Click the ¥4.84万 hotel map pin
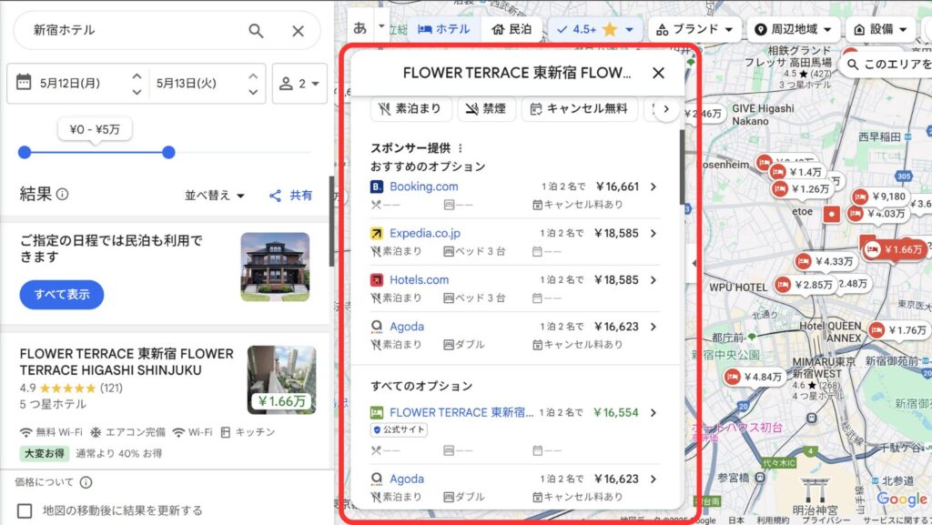The width and height of the screenshot is (932, 525). pyautogui.click(x=753, y=377)
